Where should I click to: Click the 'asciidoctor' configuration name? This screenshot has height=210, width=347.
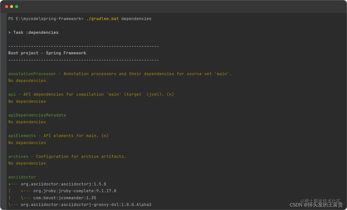coord(22,177)
